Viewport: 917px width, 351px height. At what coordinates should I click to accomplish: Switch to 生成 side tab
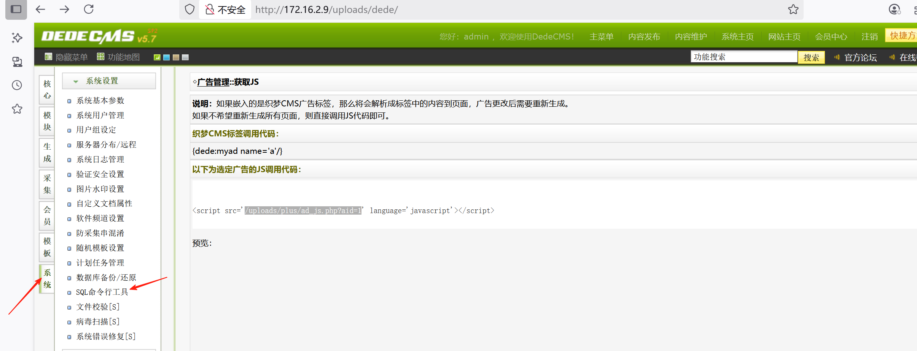[x=47, y=153]
